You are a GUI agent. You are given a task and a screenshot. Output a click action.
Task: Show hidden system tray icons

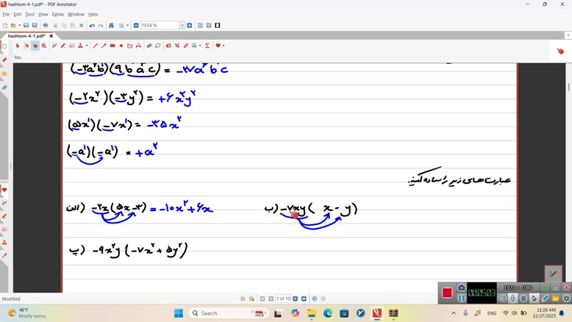(453, 313)
